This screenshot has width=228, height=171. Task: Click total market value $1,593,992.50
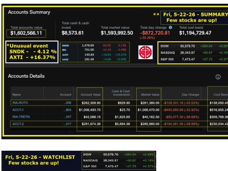coord(117,33)
